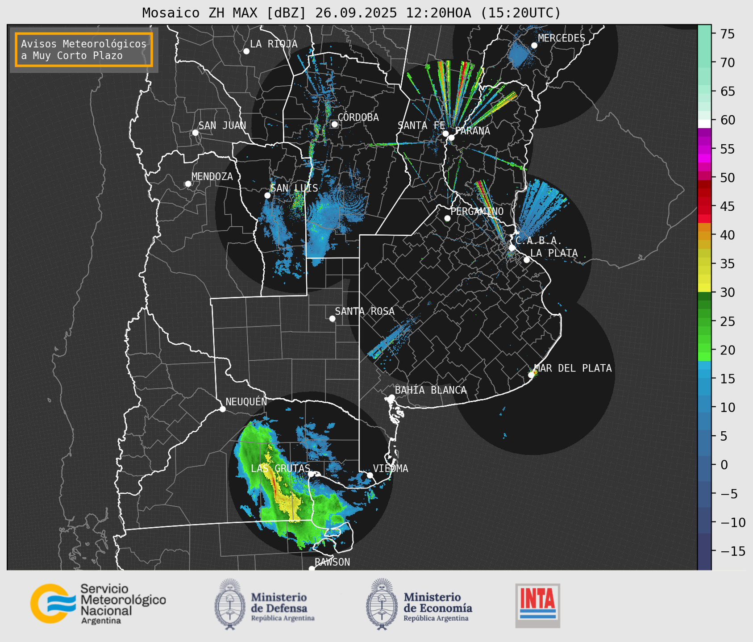Image resolution: width=753 pixels, height=642 pixels.
Task: Click the BAHÍA BLANCA map label
Action: 431,390
